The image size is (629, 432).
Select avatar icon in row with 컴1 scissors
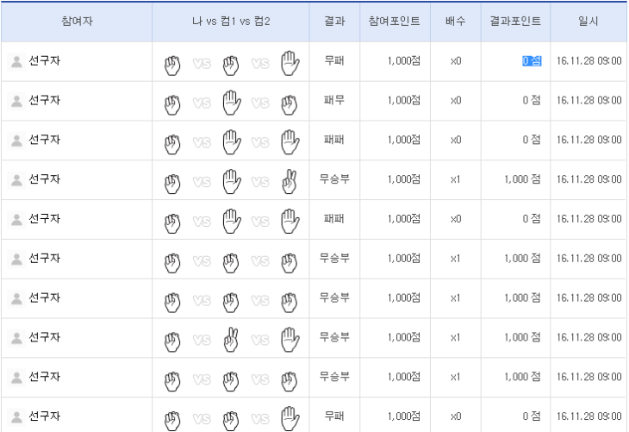(x=16, y=339)
